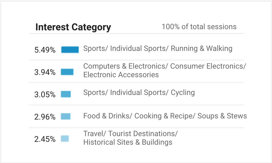Open the Running & Walking interest category
Image resolution: width=272 pixels, height=163 pixels.
158,49
